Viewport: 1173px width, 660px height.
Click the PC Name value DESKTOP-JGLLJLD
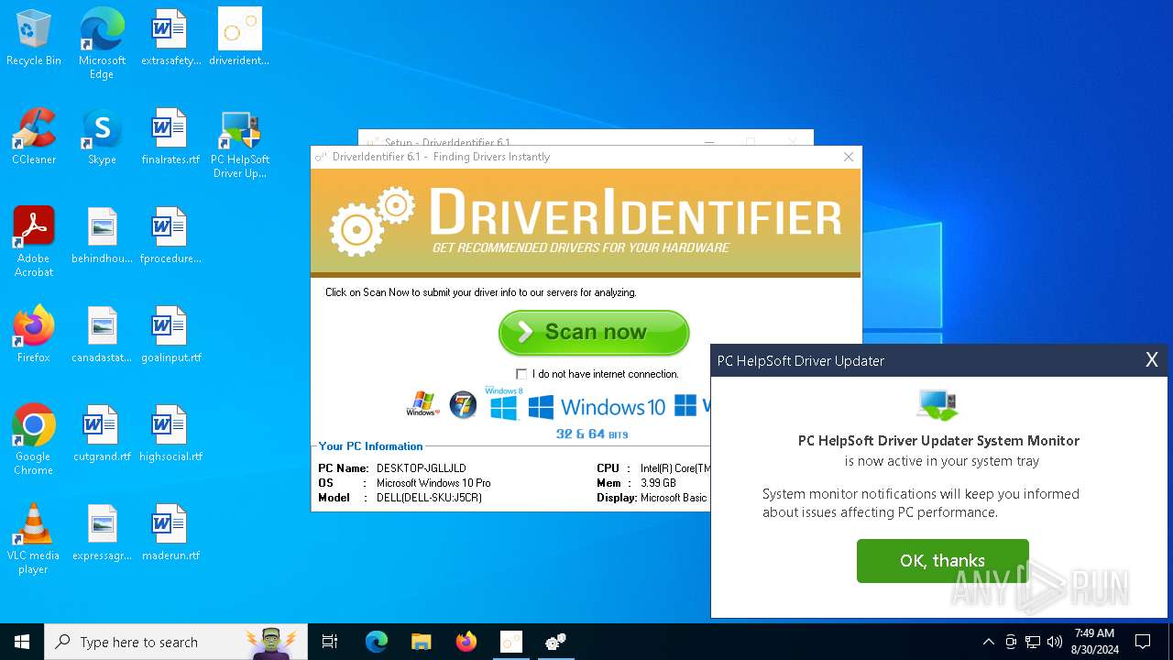[421, 468]
